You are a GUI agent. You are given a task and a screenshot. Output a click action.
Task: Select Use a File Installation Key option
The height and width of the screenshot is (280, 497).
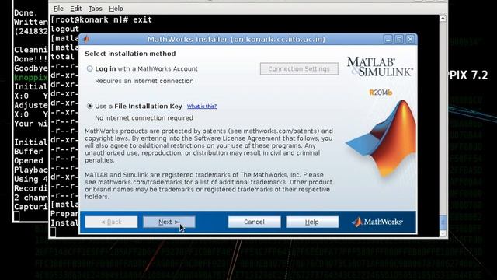click(x=90, y=106)
